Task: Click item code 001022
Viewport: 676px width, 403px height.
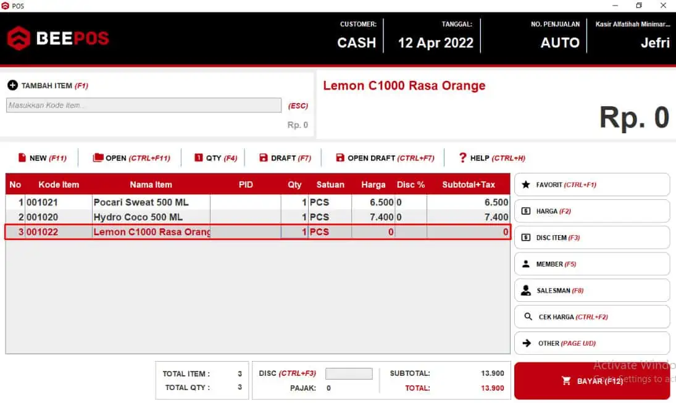Action: (42, 232)
